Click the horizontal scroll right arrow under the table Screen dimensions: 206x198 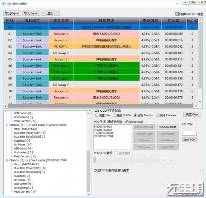tap(196, 106)
